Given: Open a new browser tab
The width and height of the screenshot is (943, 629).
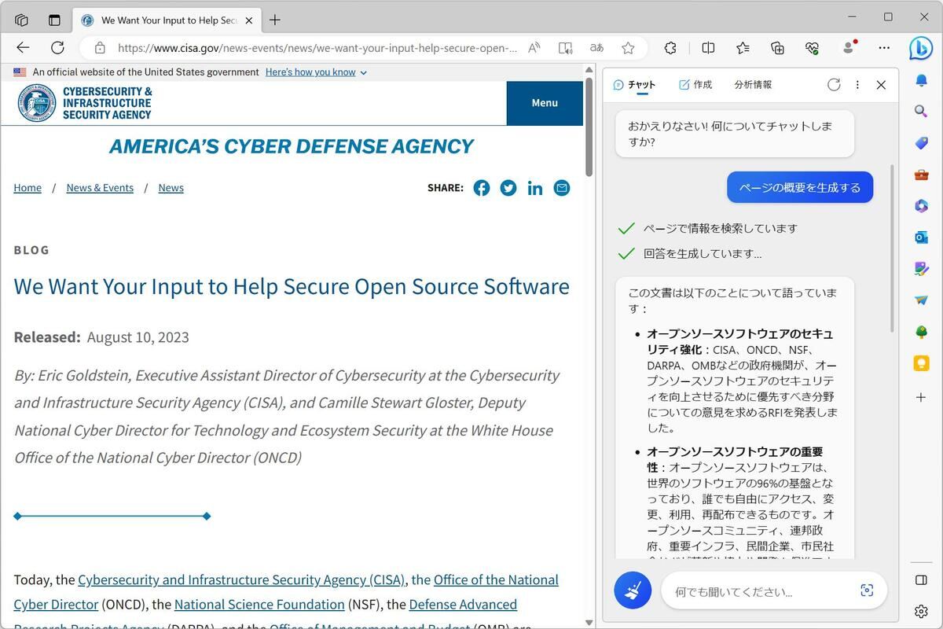Looking at the screenshot, I should coord(275,20).
